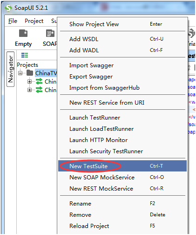Click the SOAP project toolbar icon
The height and width of the screenshot is (235, 196).
[50, 33]
